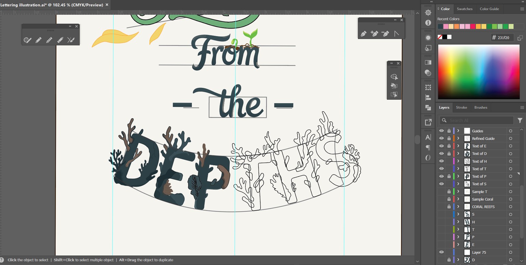Unlock the CORAL REEFS layer

[x=449, y=207]
